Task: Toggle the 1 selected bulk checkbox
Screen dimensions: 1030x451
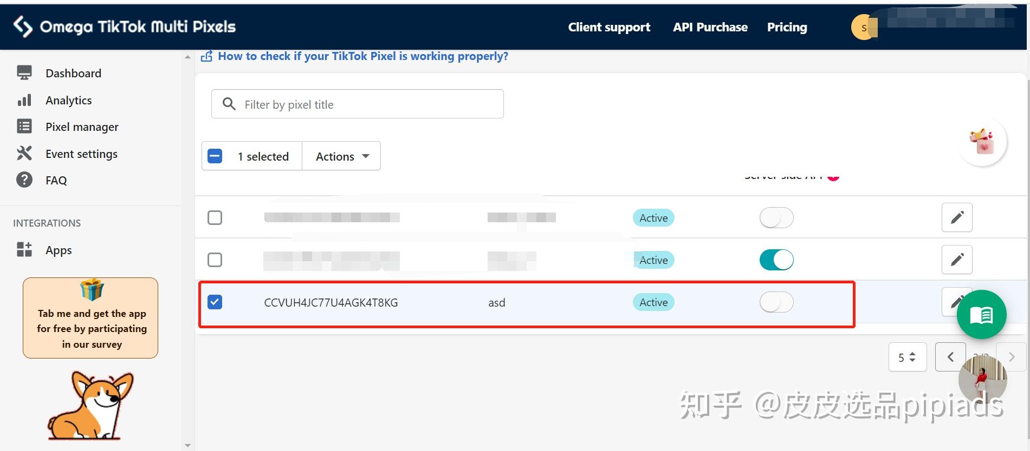Action: (x=215, y=156)
